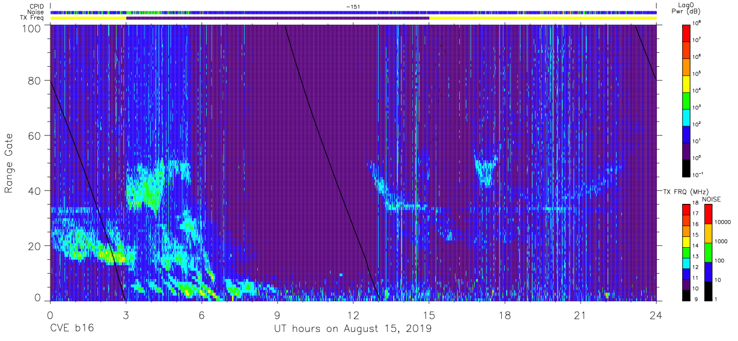Click the 10⁻¹ label under Lag0 Pwr colorbar
Screen dimensions: 738x341
tap(698, 174)
